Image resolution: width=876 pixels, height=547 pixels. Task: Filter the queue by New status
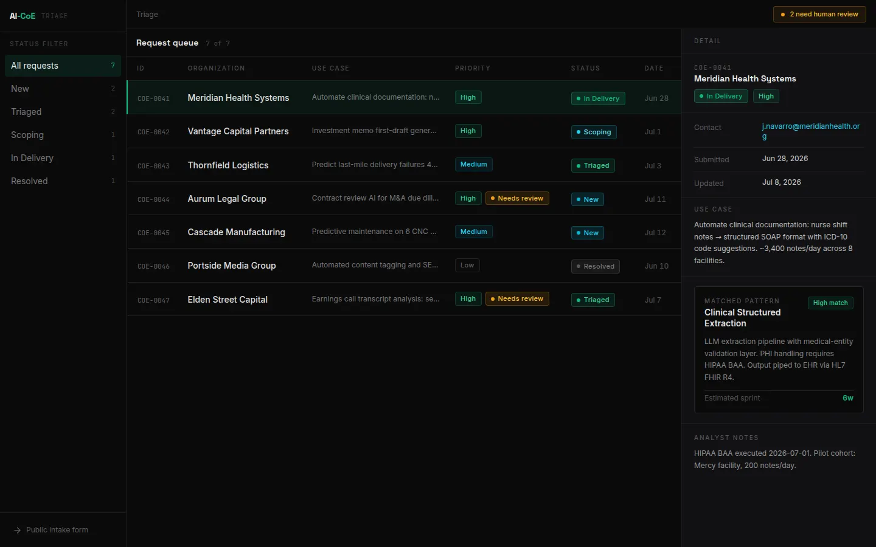pyautogui.click(x=63, y=89)
